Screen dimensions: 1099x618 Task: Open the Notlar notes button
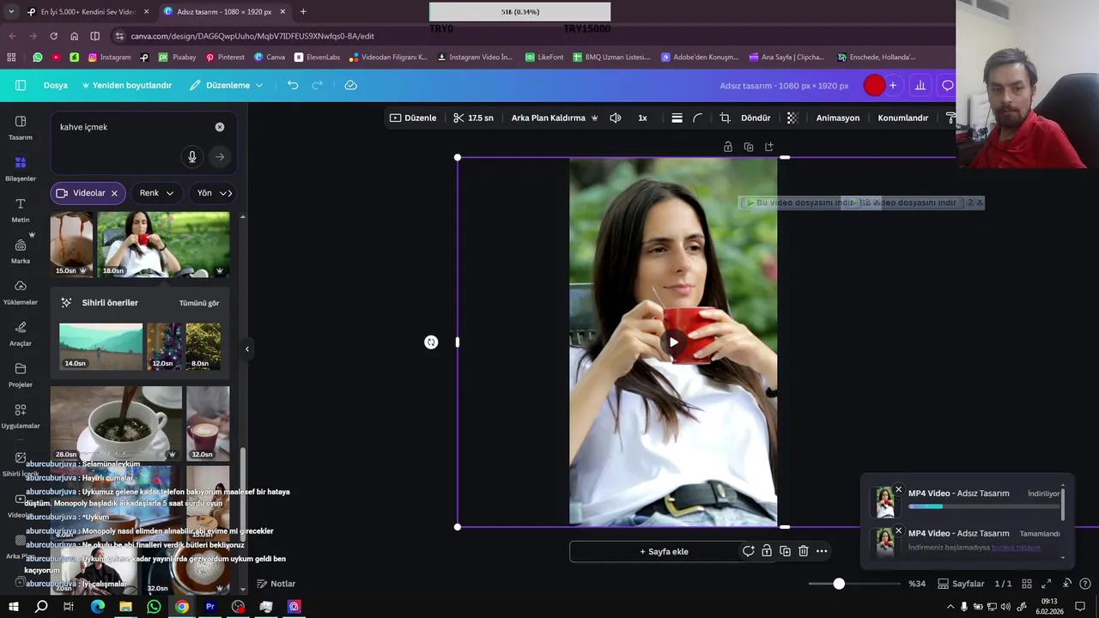(276, 584)
